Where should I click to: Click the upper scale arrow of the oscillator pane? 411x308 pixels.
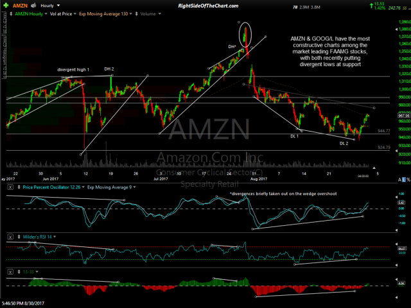click(396, 197)
